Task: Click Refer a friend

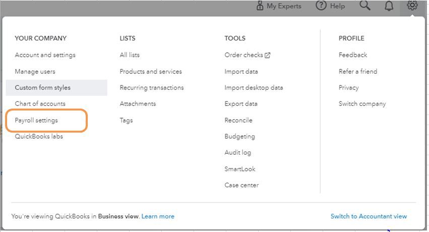Action: (x=358, y=72)
